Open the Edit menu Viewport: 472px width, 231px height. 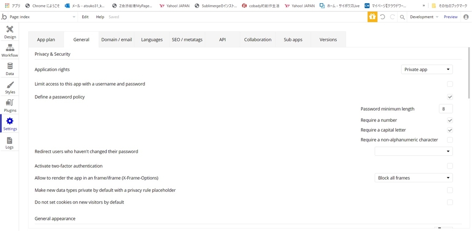point(85,17)
